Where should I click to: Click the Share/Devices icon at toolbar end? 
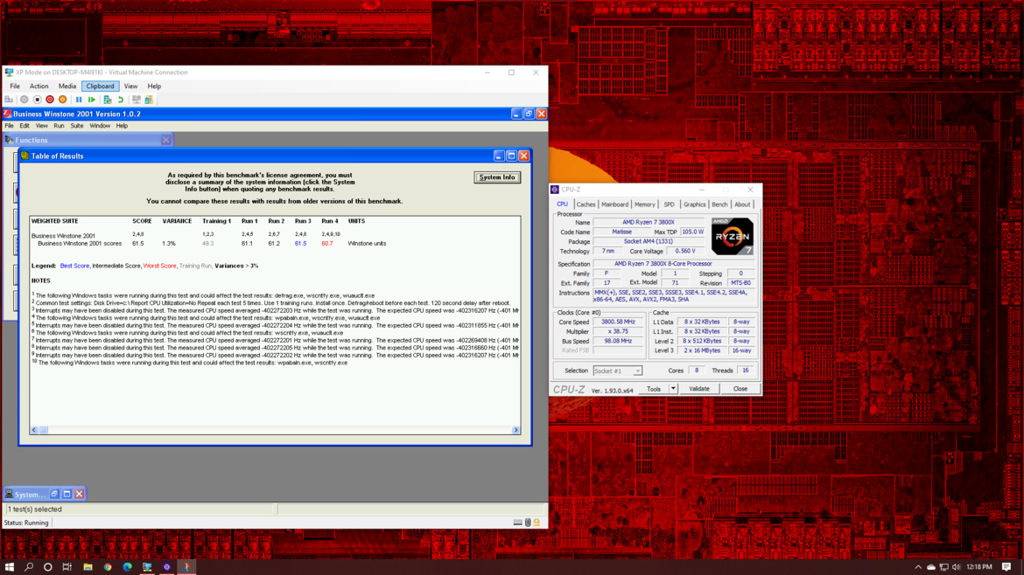pos(149,100)
